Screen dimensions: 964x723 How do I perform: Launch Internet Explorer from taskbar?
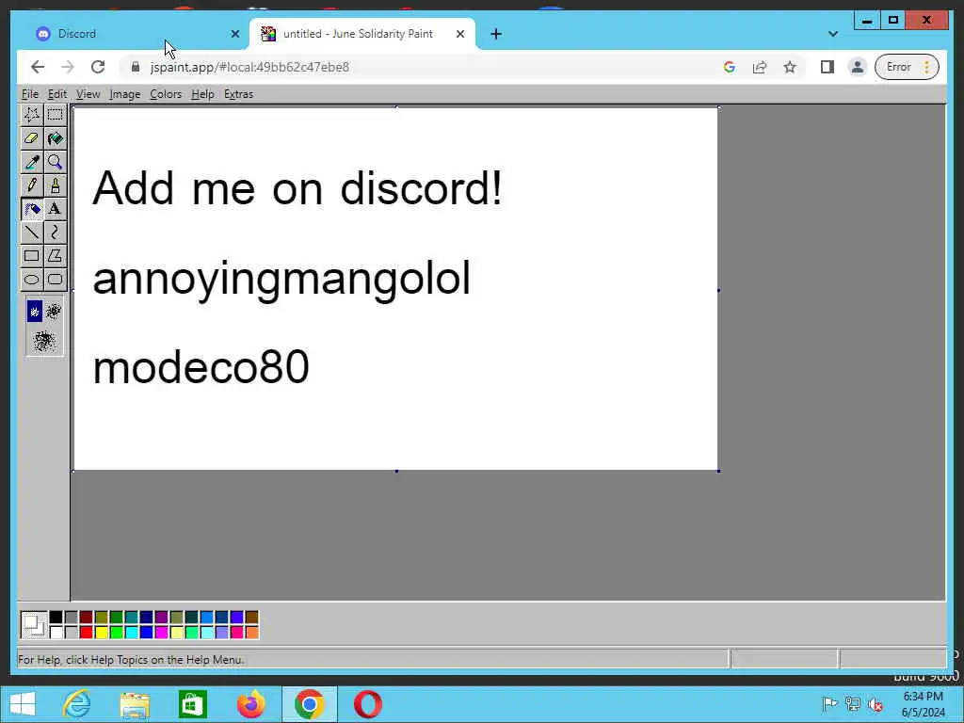(x=77, y=704)
